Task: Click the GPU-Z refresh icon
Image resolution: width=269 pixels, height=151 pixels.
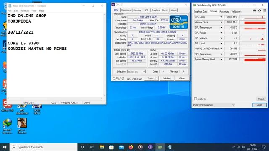Action: [259, 10]
